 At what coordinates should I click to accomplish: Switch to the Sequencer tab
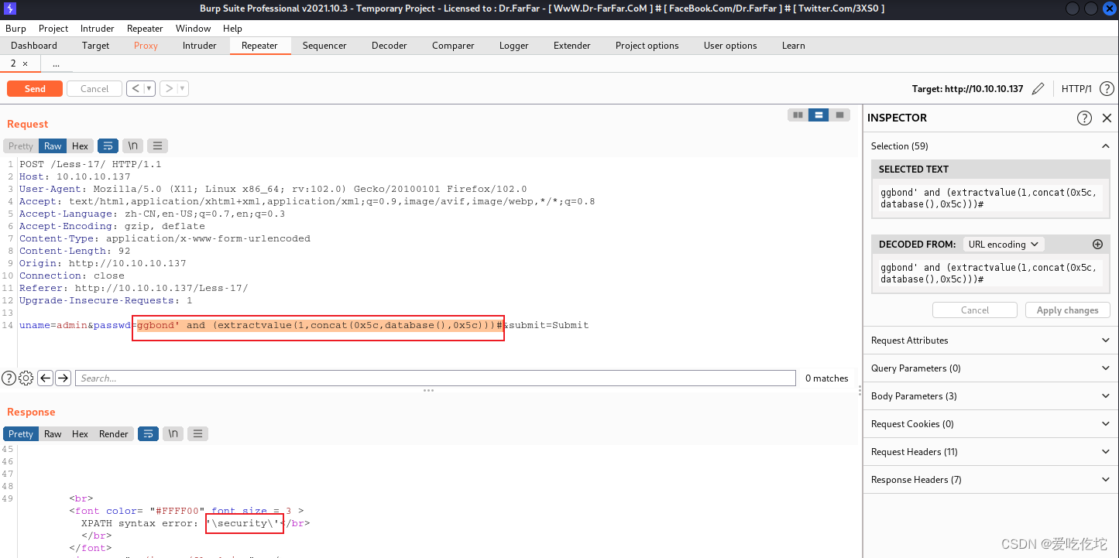324,46
